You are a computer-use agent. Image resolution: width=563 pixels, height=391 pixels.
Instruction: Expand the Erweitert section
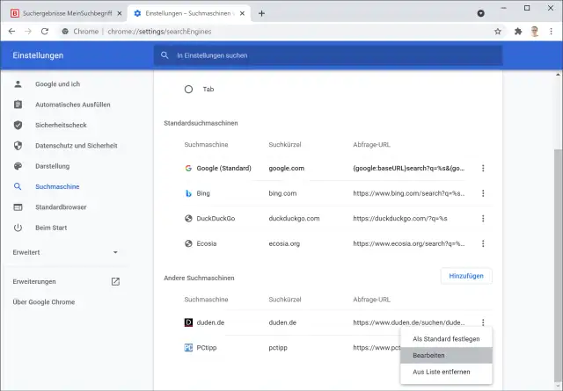tap(66, 252)
